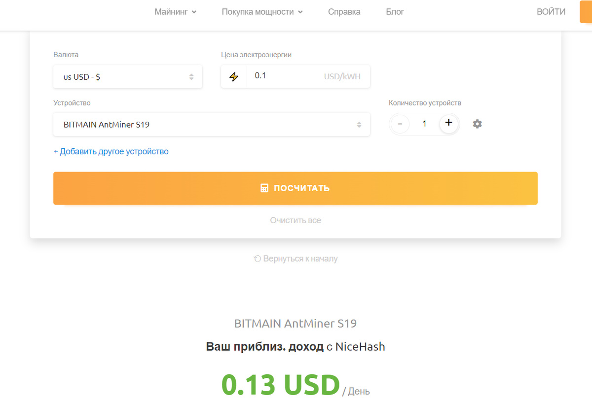Screen dimensions: 592x403
Task: Increase Количество устройств with the plus stepper
Action: click(x=448, y=124)
